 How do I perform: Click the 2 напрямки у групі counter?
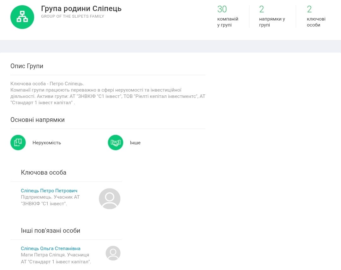272,16
